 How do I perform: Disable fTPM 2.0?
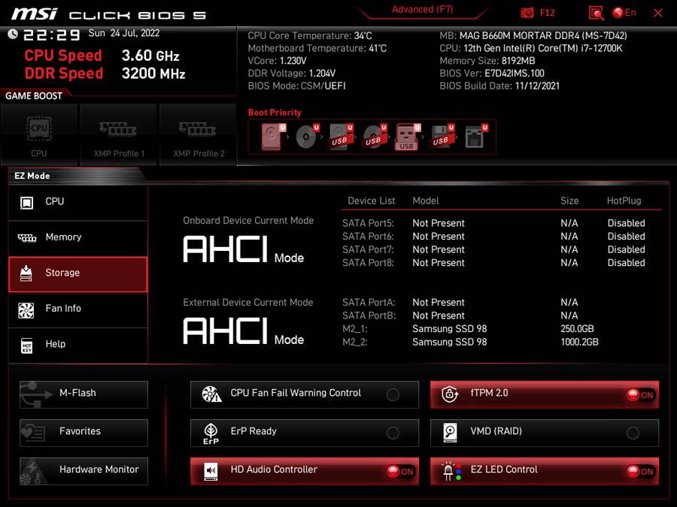pyautogui.click(x=640, y=394)
